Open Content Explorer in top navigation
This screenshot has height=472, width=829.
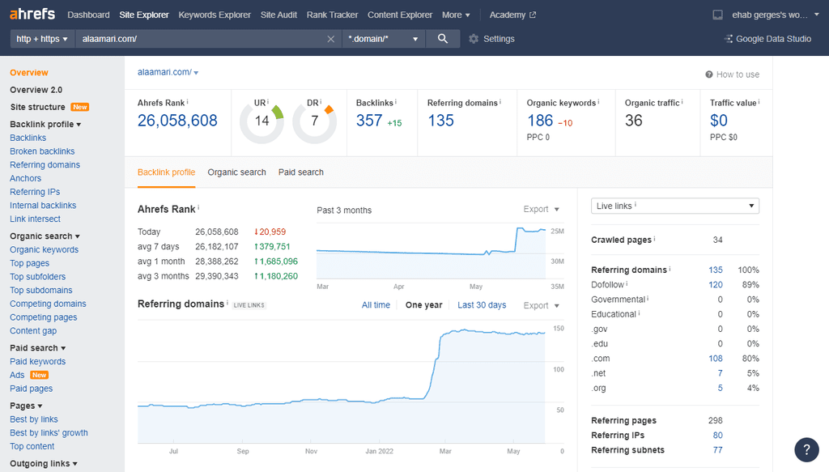point(400,15)
